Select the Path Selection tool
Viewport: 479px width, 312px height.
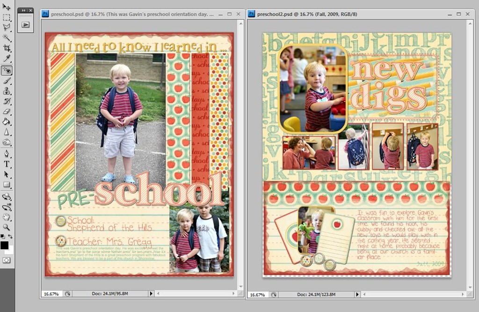pos(7,174)
